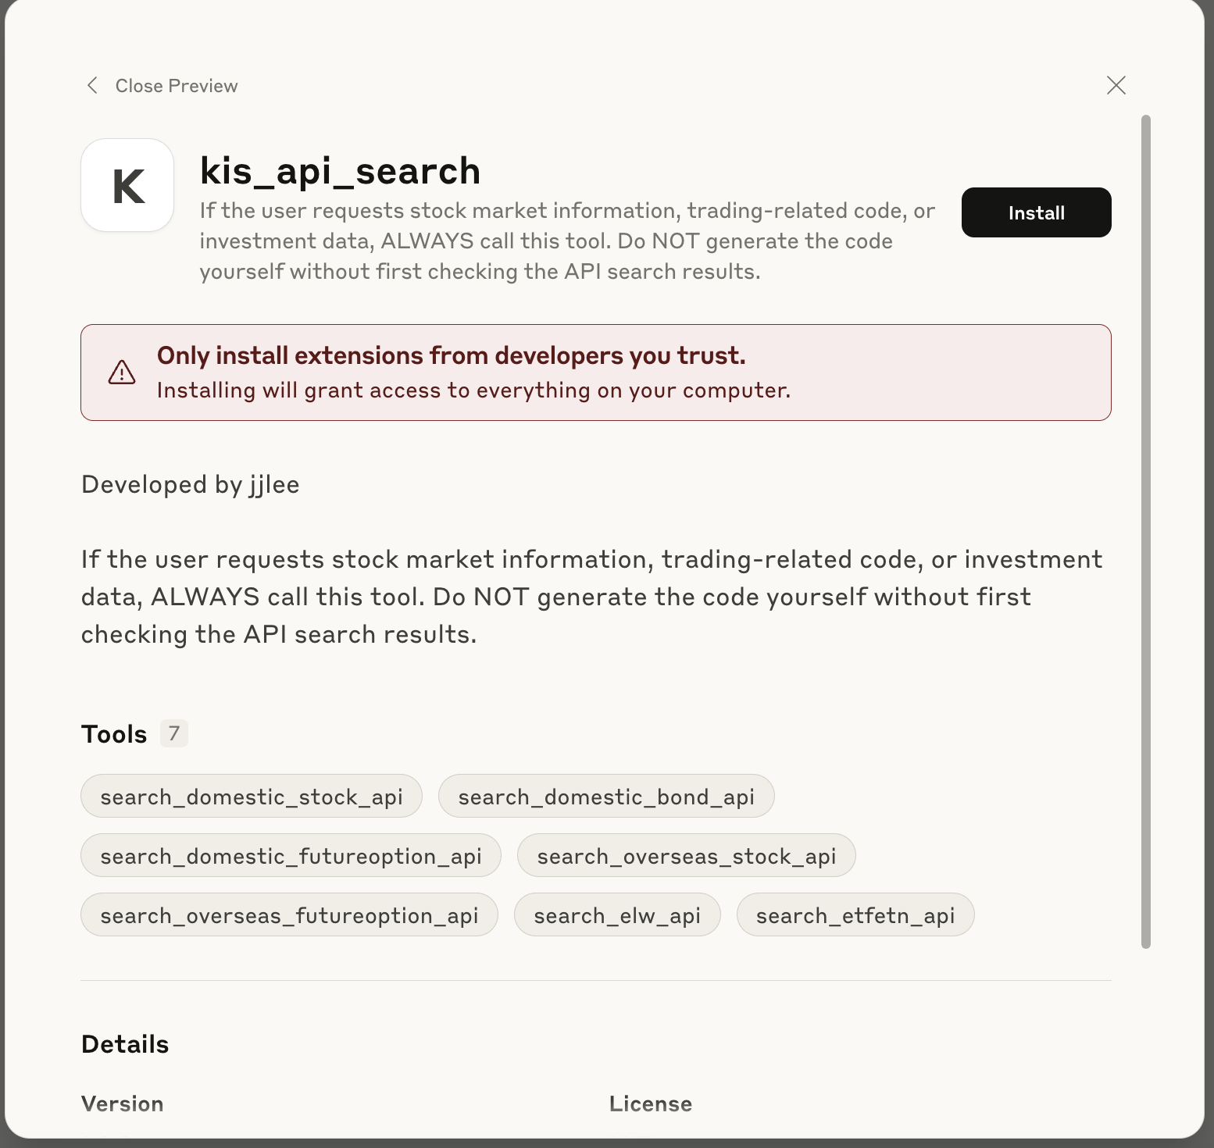Select the search_etfetn_api tool chip
Image resolution: width=1214 pixels, height=1148 pixels.
click(855, 915)
